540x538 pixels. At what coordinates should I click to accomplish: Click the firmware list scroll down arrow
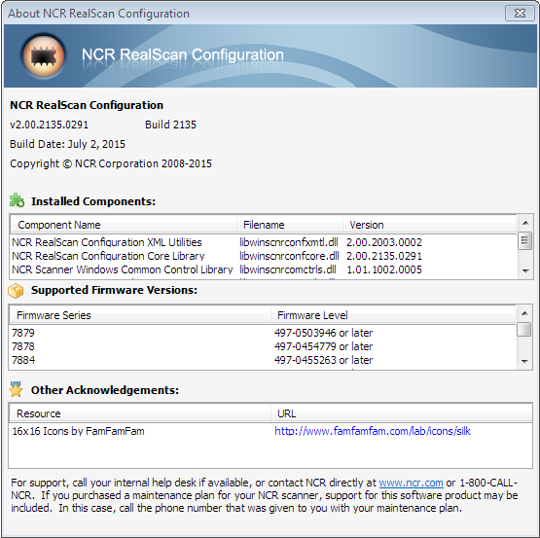pos(524,362)
